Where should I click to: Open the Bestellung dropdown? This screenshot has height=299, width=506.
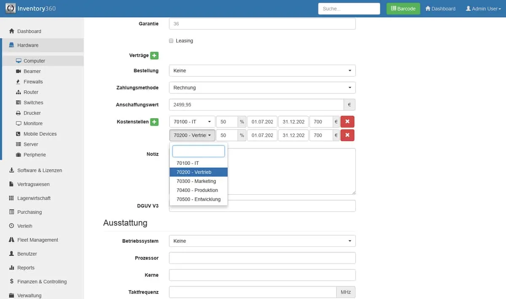[262, 71]
